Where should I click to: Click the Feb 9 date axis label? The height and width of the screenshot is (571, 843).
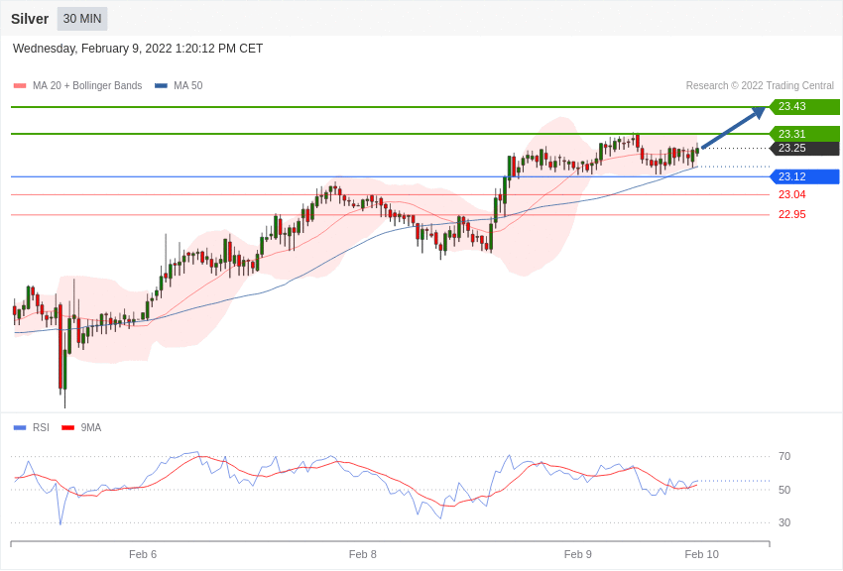pyautogui.click(x=578, y=554)
